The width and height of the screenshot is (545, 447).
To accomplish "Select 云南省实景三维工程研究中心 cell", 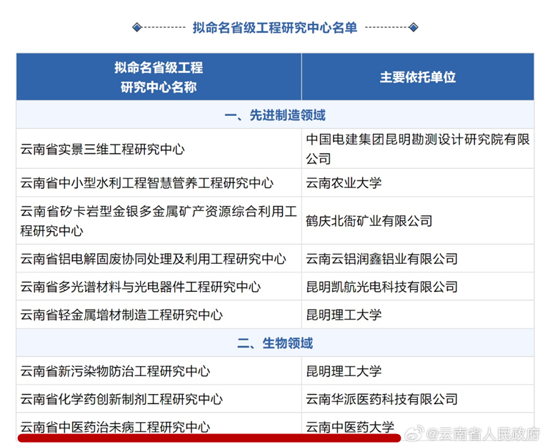I will [159, 149].
